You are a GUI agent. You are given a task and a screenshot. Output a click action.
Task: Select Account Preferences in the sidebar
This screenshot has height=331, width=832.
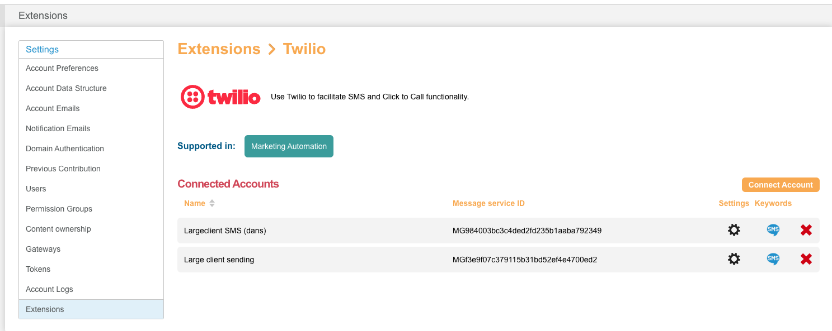tap(62, 68)
